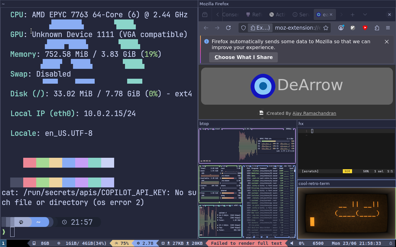Click tab strip scroll-right arrow in Firefox
The image size is (396, 247).
[341, 15]
